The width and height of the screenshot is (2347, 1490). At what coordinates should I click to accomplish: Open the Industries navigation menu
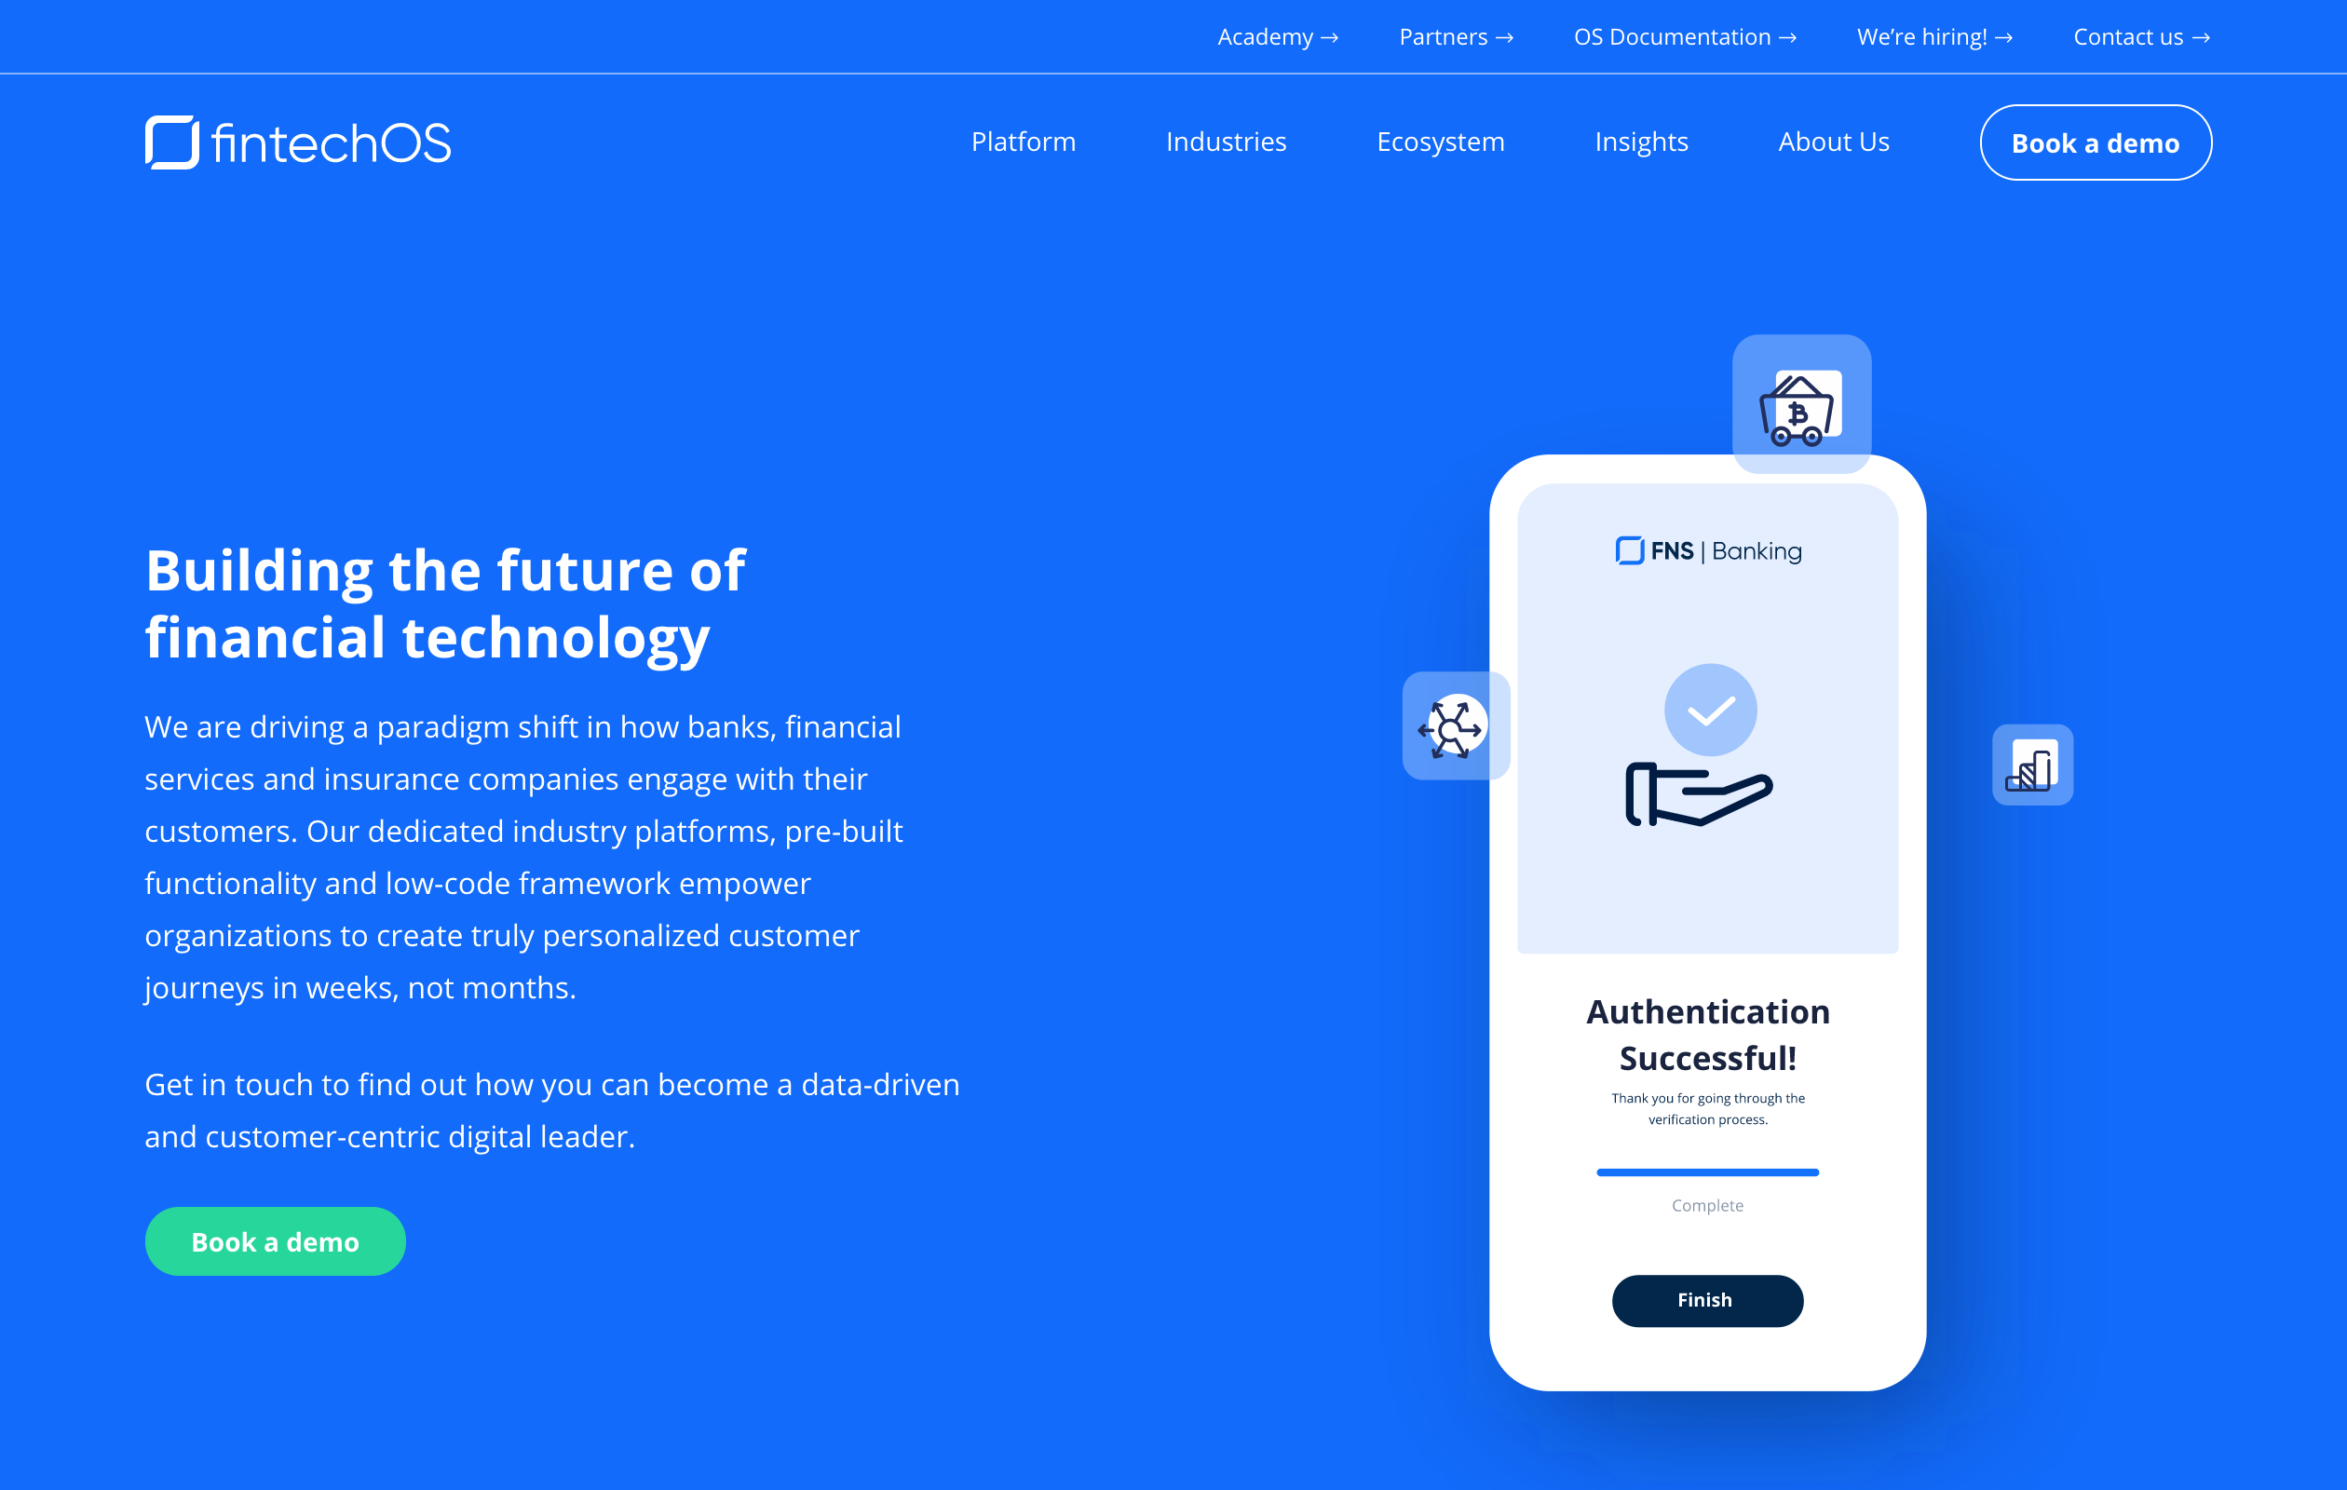click(1227, 142)
